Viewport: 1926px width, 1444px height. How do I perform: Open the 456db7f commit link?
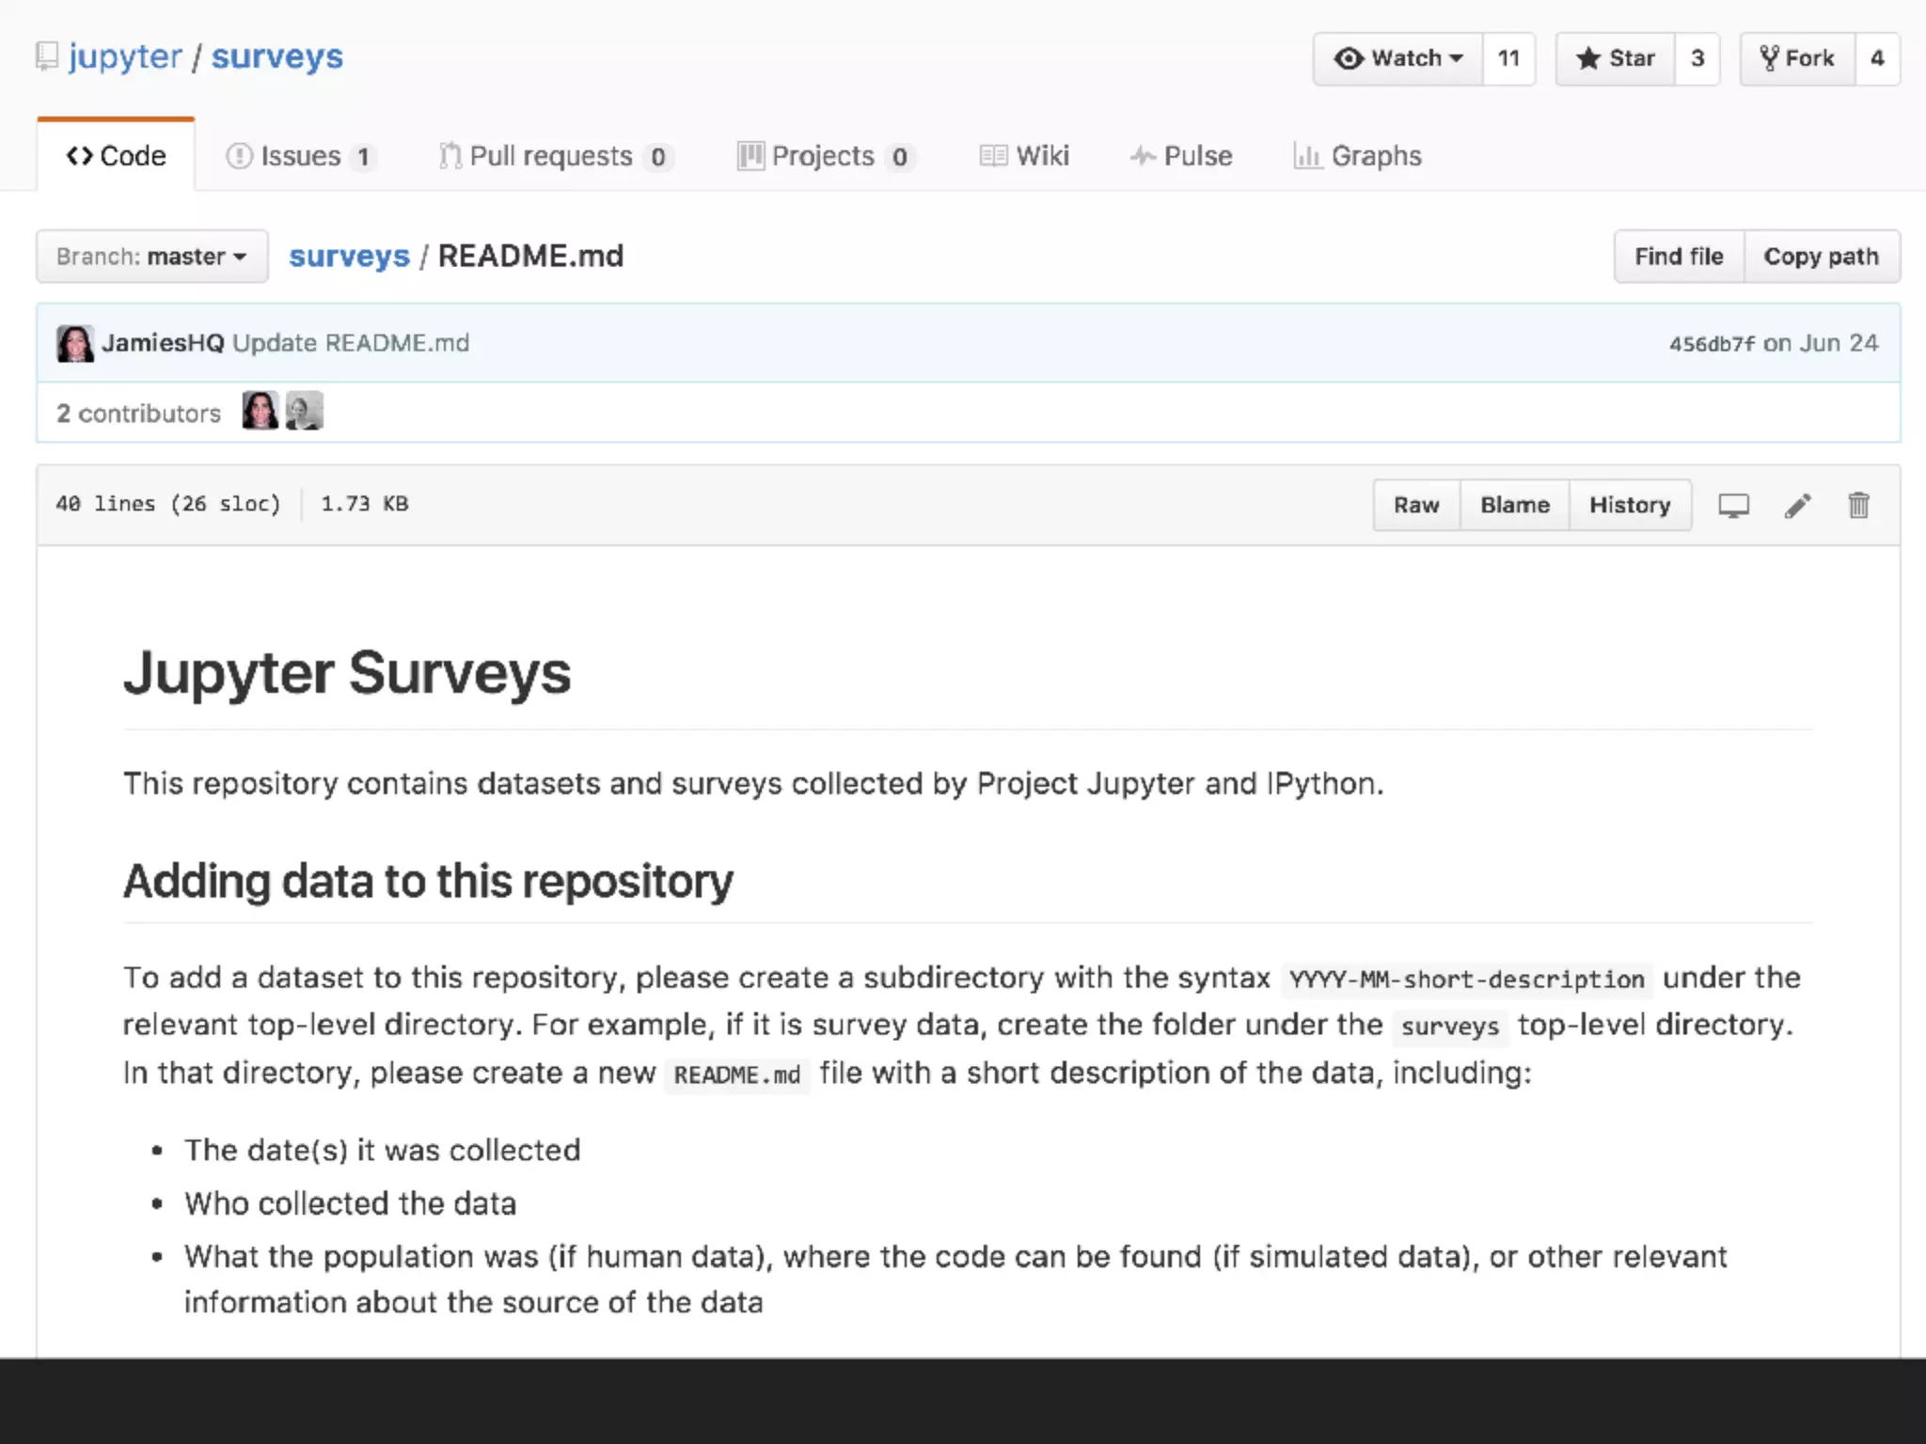click(1711, 344)
